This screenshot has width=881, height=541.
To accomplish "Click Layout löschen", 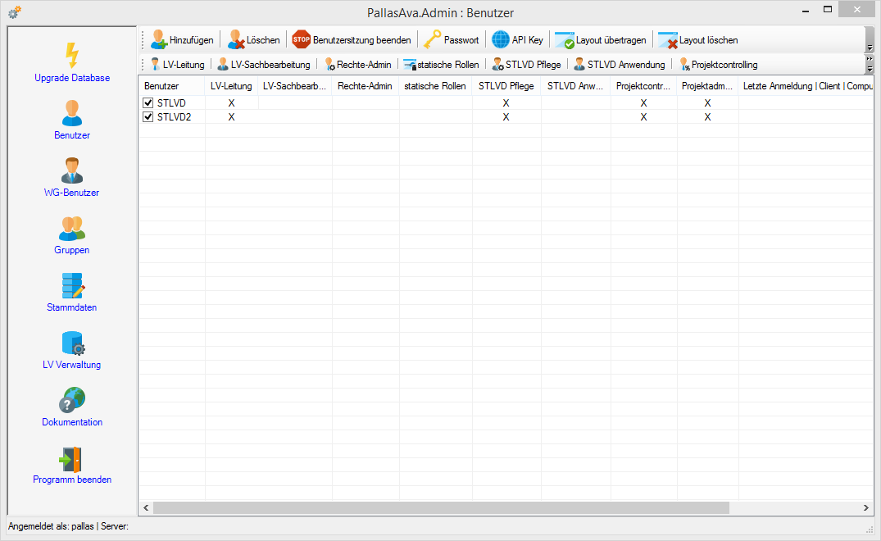I will coord(697,40).
